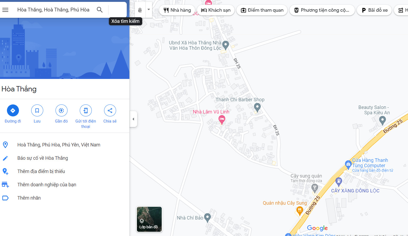Select Thanh Tùng Computer shop pin
The image size is (408, 236).
pyautogui.click(x=348, y=165)
